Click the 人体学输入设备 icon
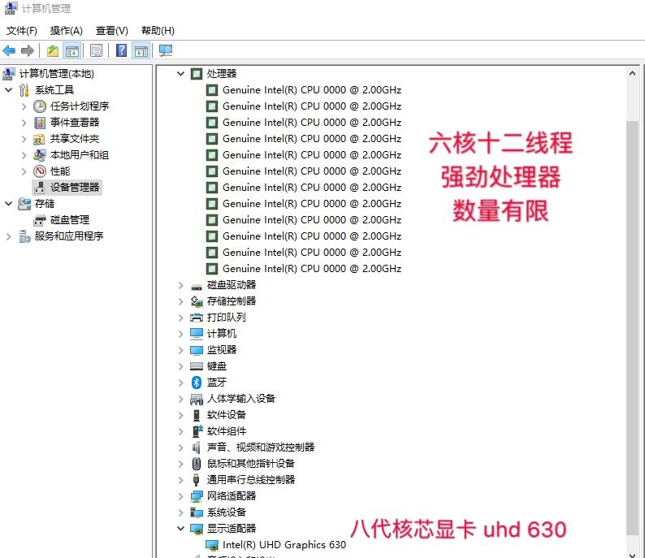 click(197, 399)
